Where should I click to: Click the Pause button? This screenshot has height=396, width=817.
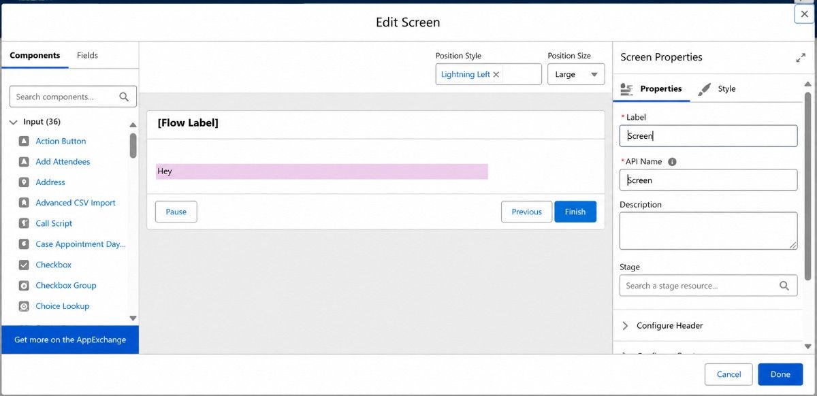click(x=176, y=212)
